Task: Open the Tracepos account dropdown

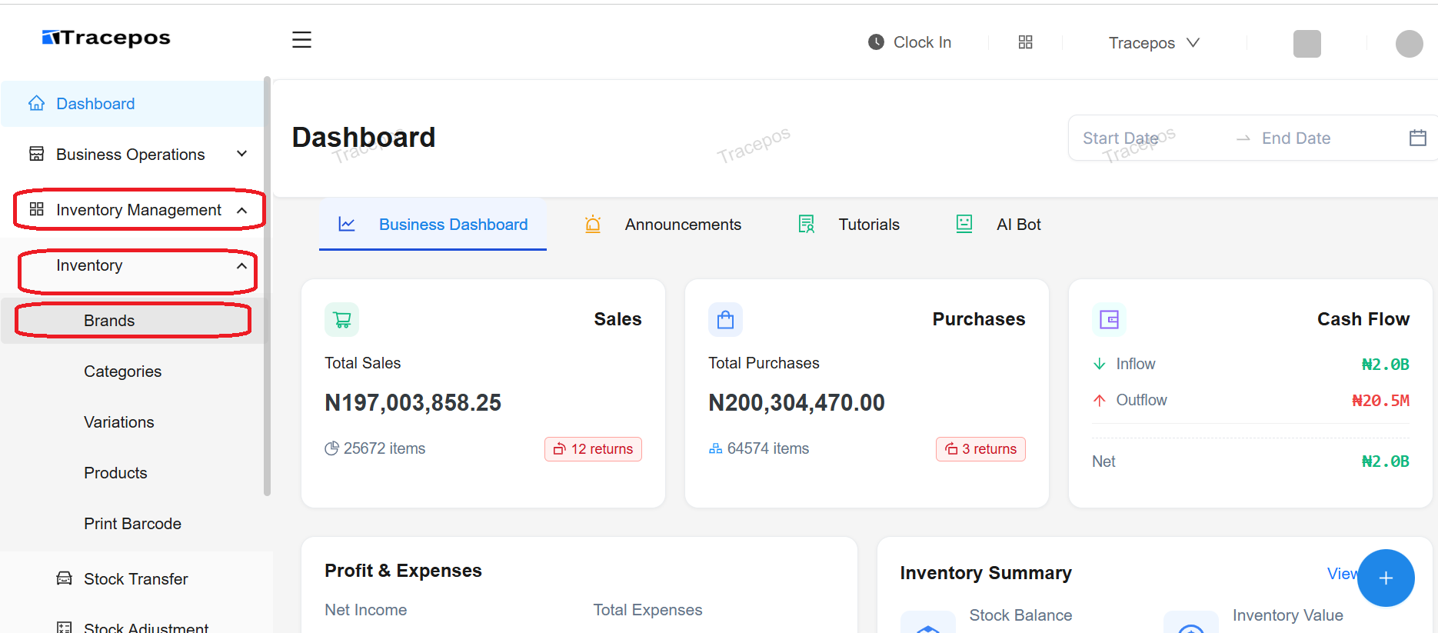Action: click(x=1153, y=43)
